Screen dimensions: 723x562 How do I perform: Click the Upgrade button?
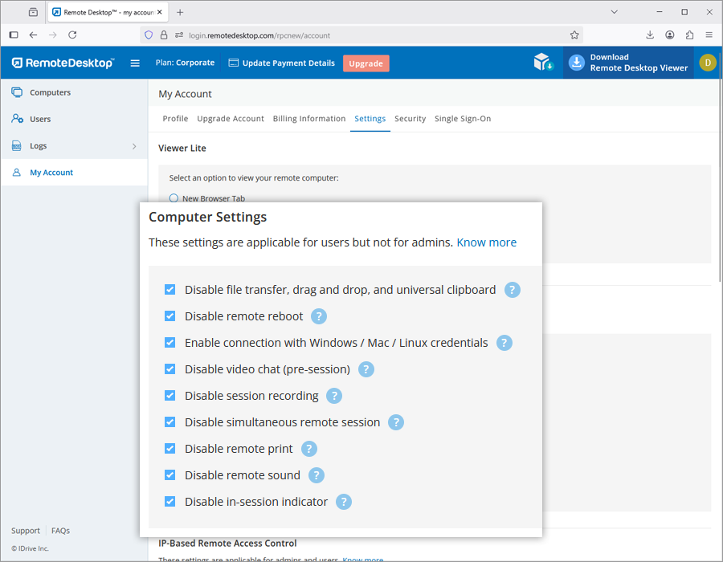[366, 63]
